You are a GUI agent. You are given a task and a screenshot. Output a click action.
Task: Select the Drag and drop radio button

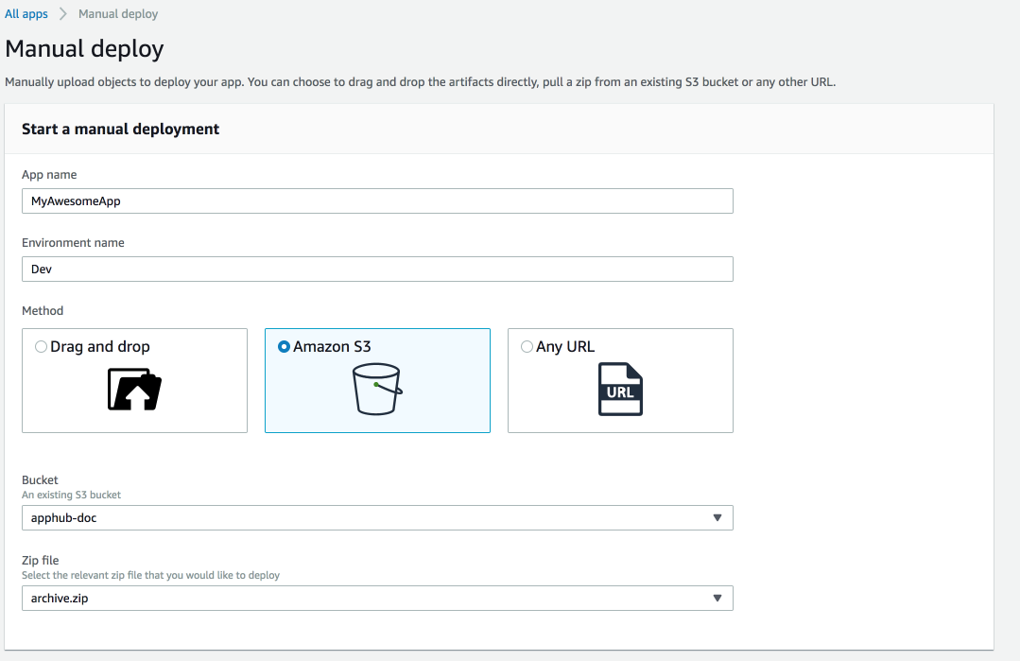click(41, 347)
